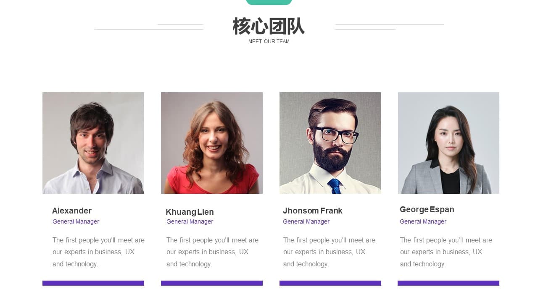538x302 pixels.
Task: Click Jhonsom Frank's bearded portrait
Action: (x=330, y=143)
